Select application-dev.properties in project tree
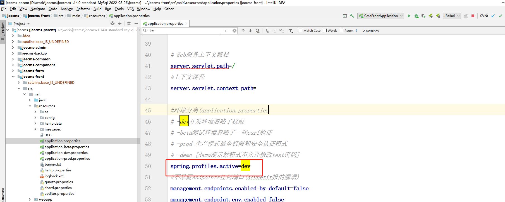Viewport: 505px width, 202px height. coord(66,153)
